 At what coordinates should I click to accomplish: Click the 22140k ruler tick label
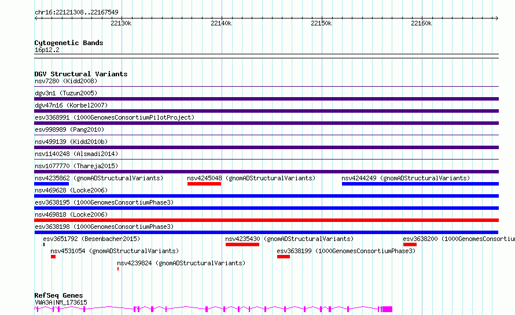tap(221, 23)
